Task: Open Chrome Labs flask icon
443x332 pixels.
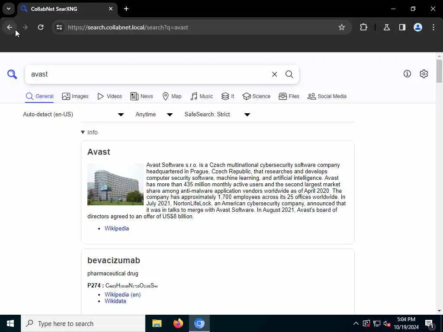Action: 386,27
